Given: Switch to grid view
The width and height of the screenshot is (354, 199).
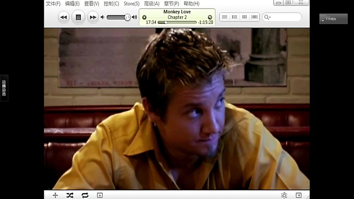Looking at the screenshot, I should [245, 17].
